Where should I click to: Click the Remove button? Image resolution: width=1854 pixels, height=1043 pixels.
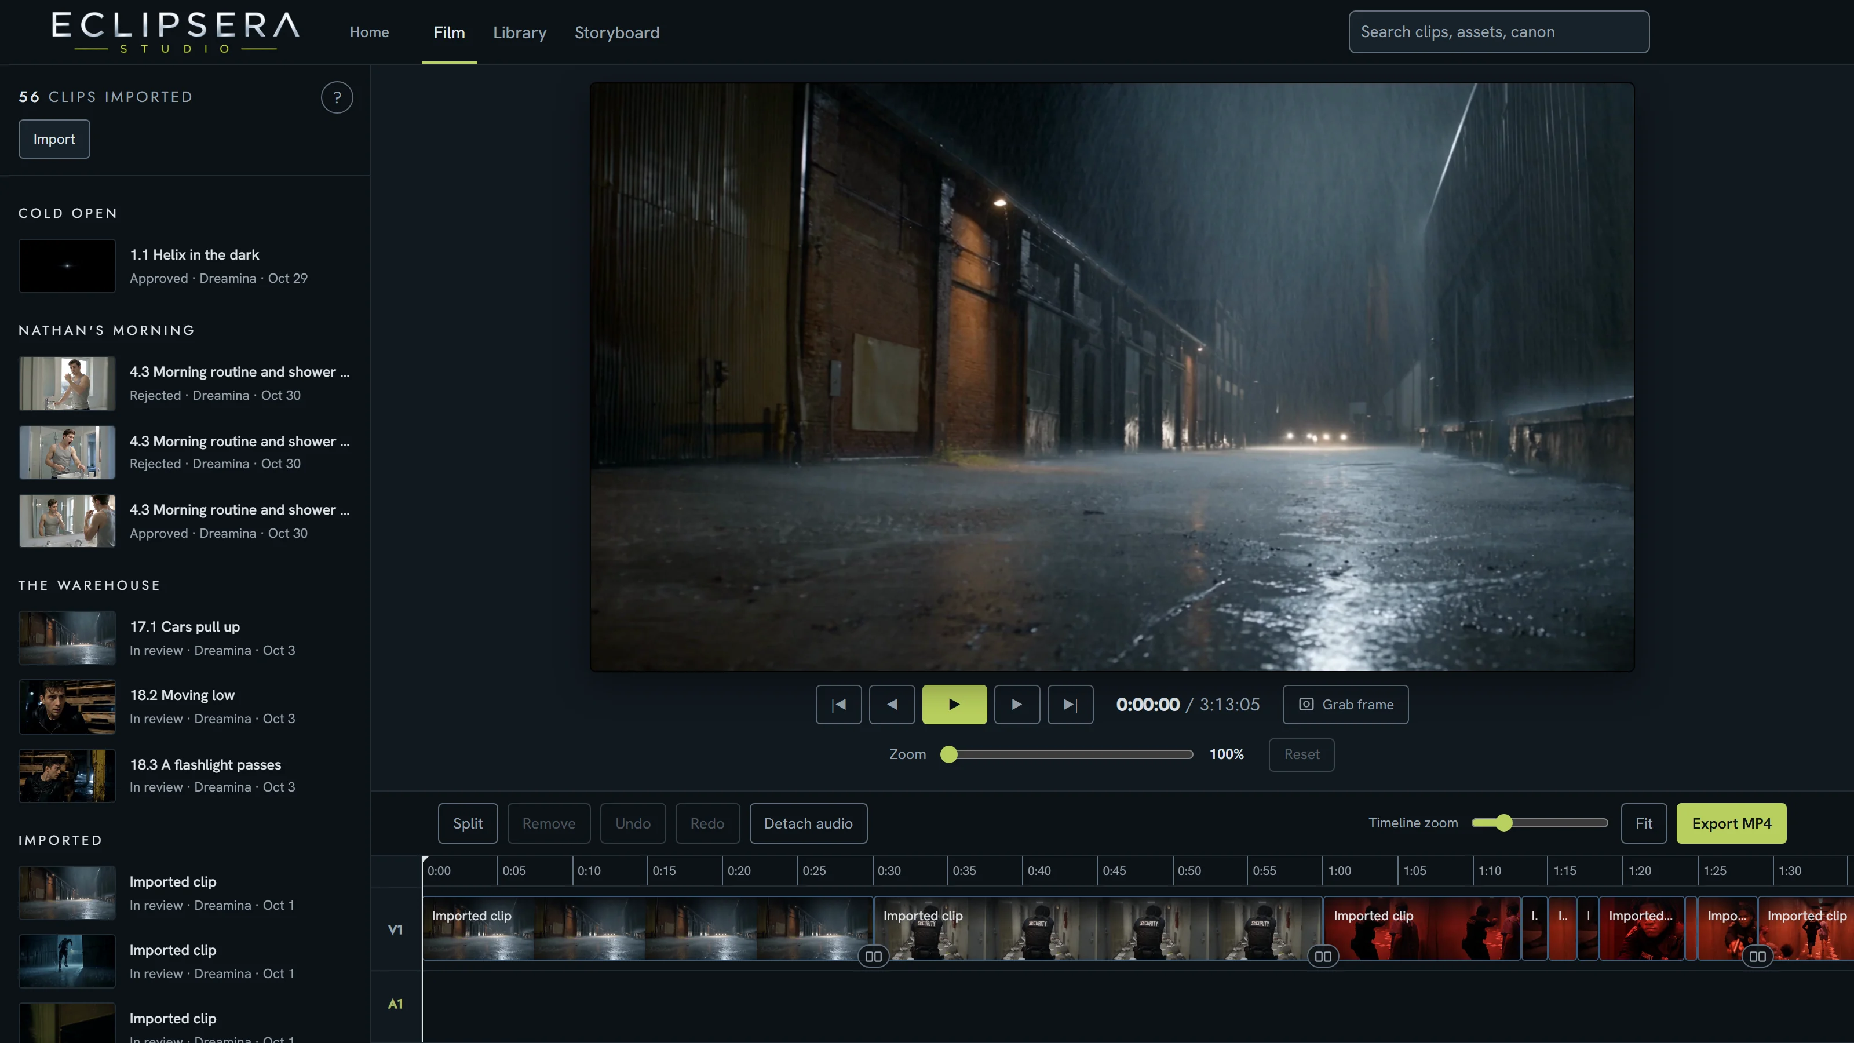coord(549,823)
